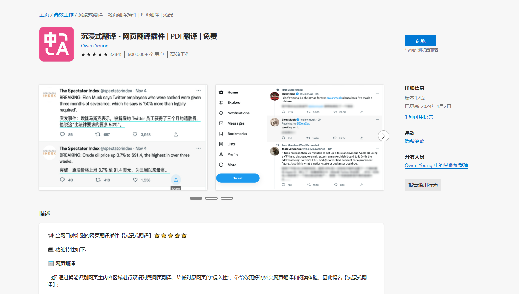Click the like heart icon with count 3,958

point(135,134)
